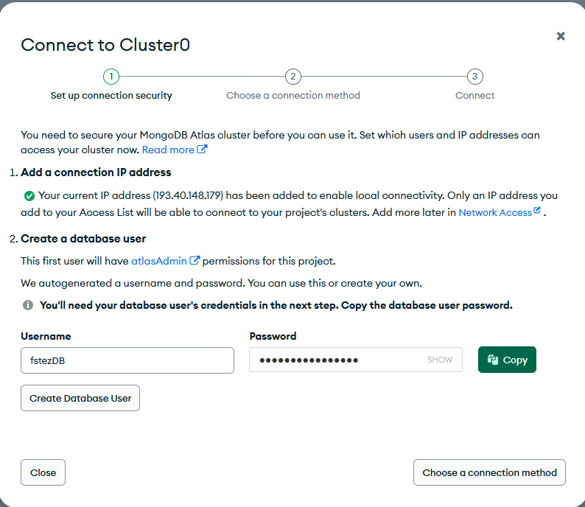Click the green checkmark beside IP address
The width and height of the screenshot is (585, 507).
coord(29,196)
